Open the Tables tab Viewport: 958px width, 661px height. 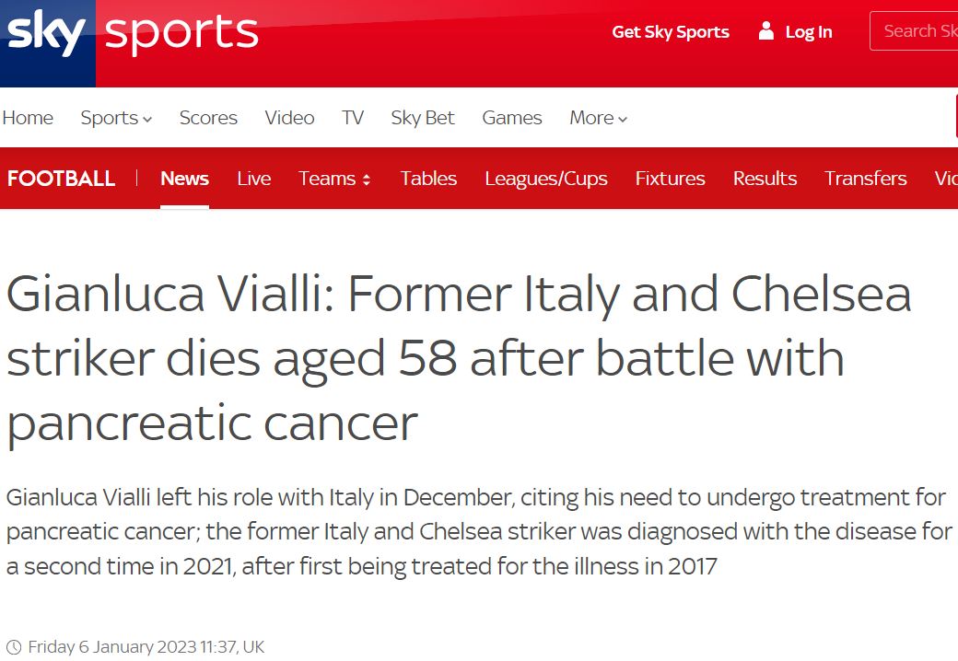428,179
